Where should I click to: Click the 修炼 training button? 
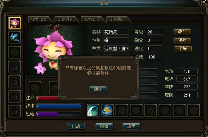click(x=183, y=49)
